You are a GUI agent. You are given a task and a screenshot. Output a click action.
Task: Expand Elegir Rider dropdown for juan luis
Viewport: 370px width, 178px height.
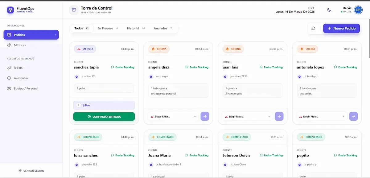click(247, 116)
